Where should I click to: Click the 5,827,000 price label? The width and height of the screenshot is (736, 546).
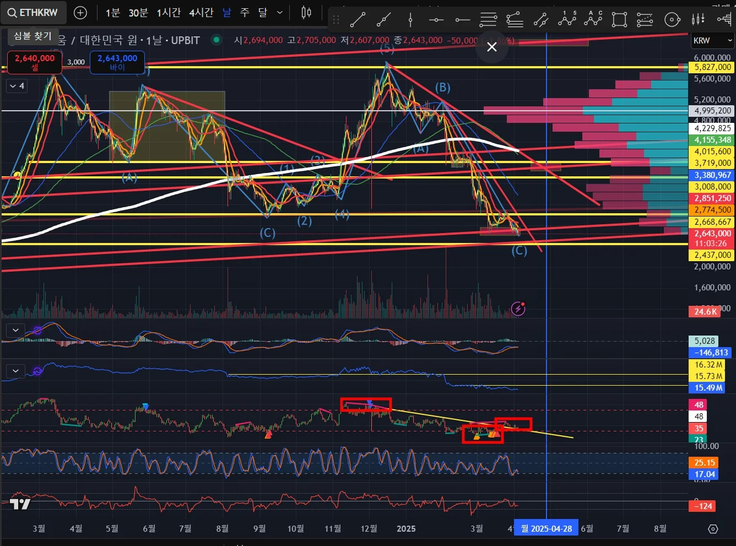click(712, 67)
